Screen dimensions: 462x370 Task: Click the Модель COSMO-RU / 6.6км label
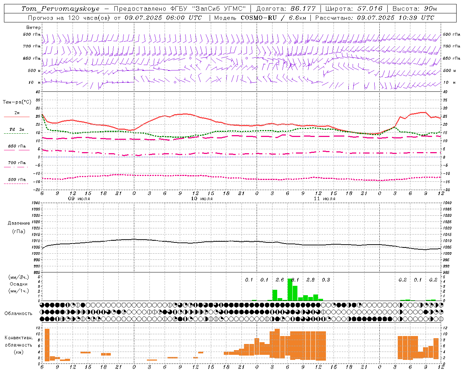click(x=260, y=18)
